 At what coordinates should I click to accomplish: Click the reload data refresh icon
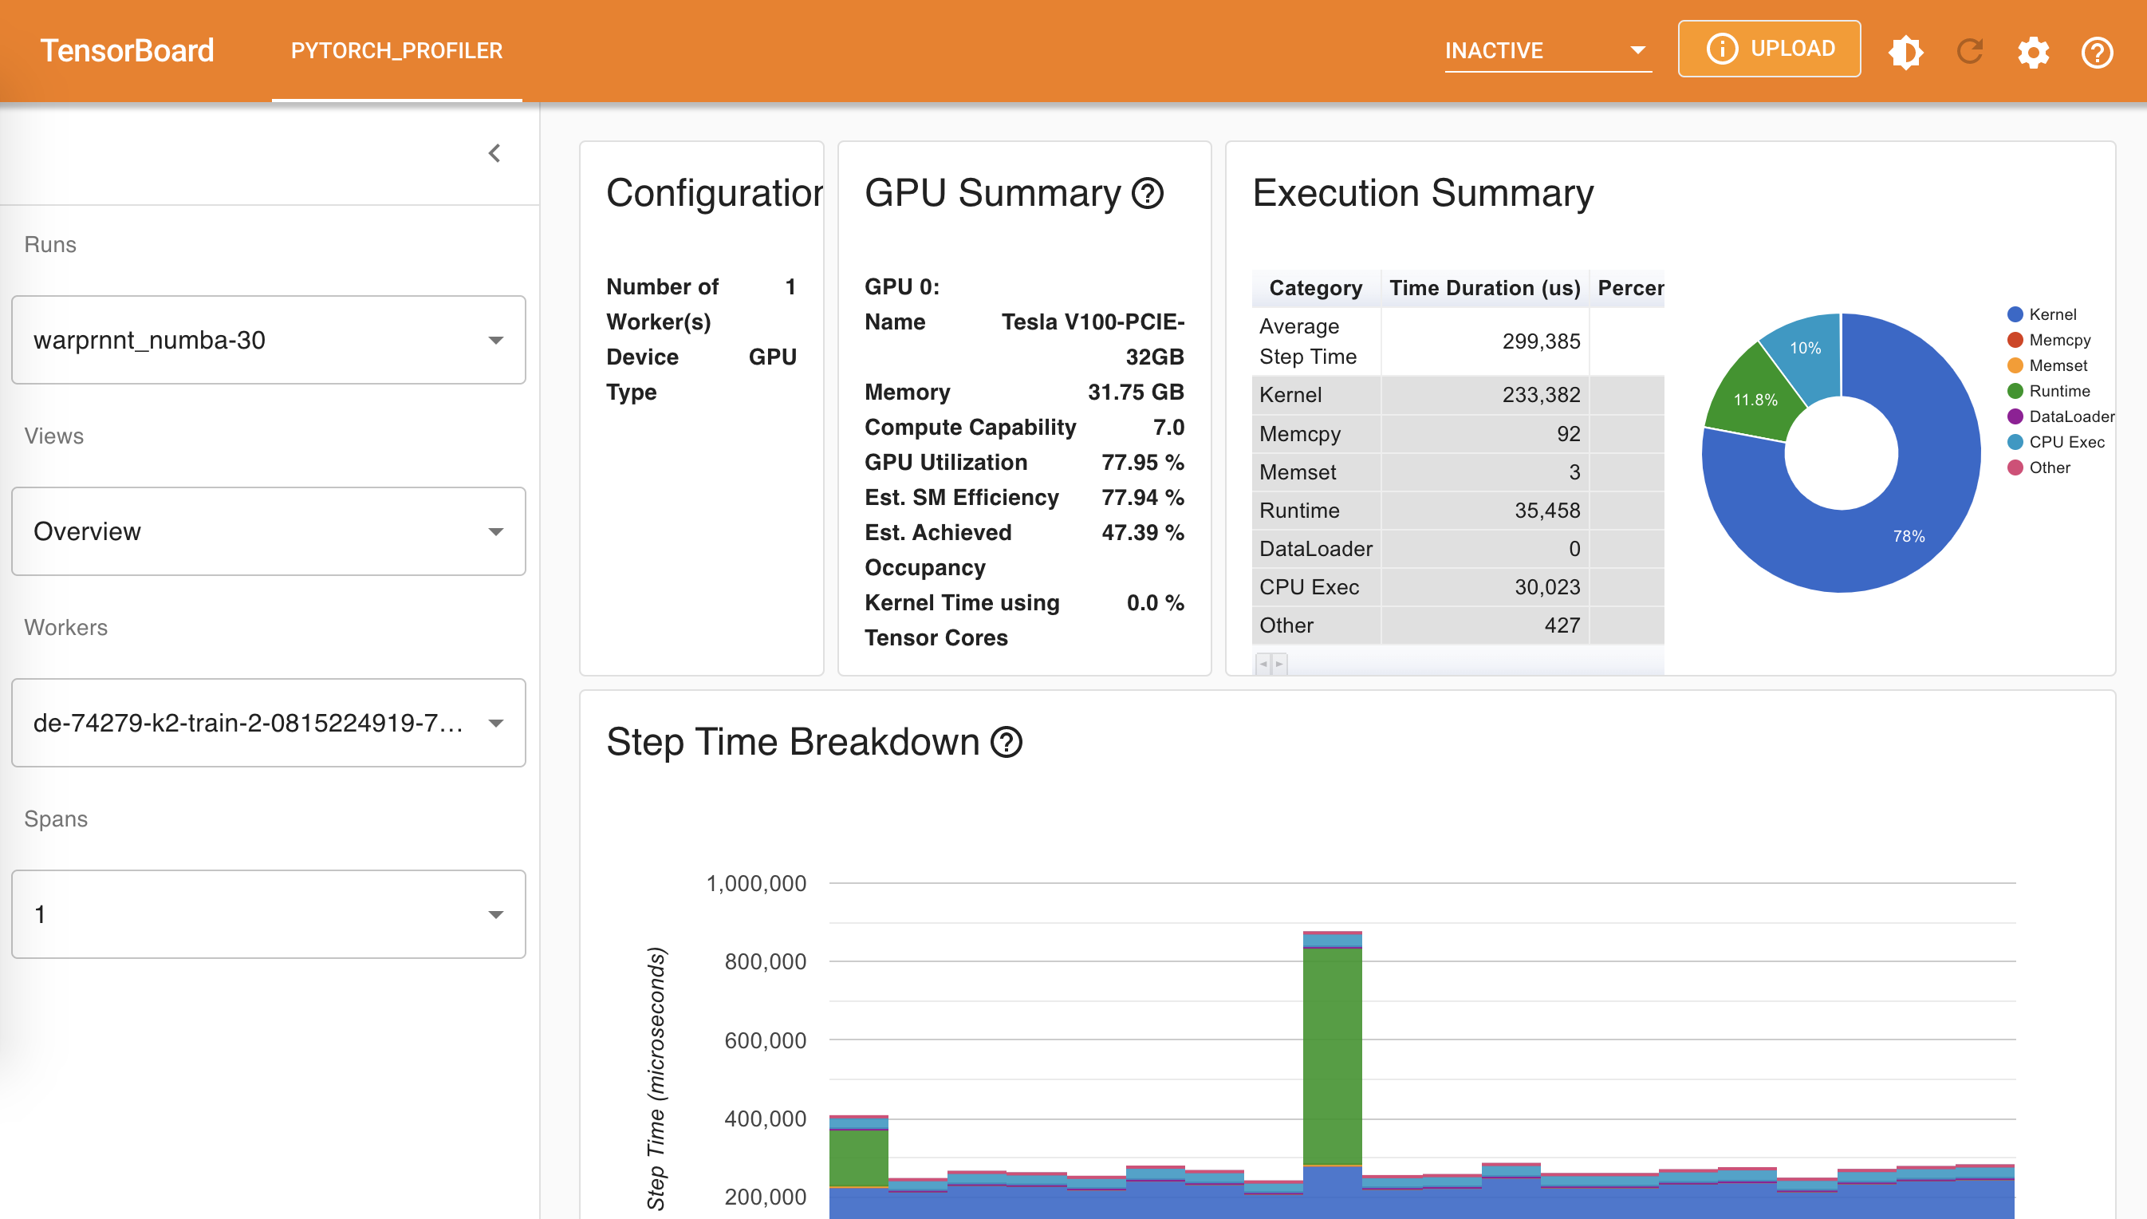[1970, 52]
